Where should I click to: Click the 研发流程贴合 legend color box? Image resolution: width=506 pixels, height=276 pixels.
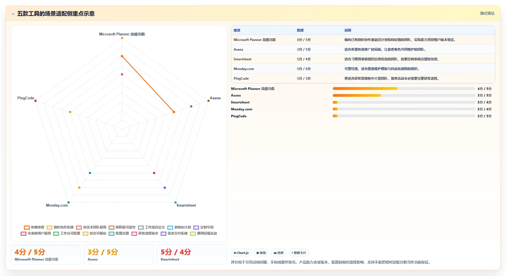tap(134, 234)
